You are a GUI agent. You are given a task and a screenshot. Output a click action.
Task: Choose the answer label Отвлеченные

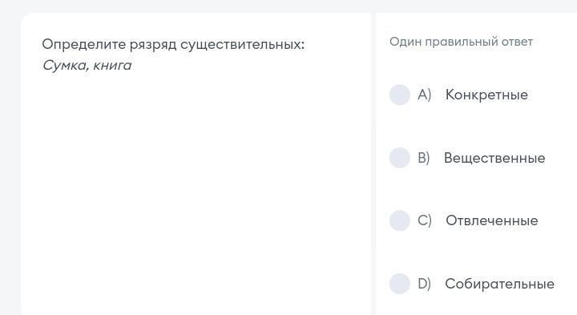coord(491,220)
